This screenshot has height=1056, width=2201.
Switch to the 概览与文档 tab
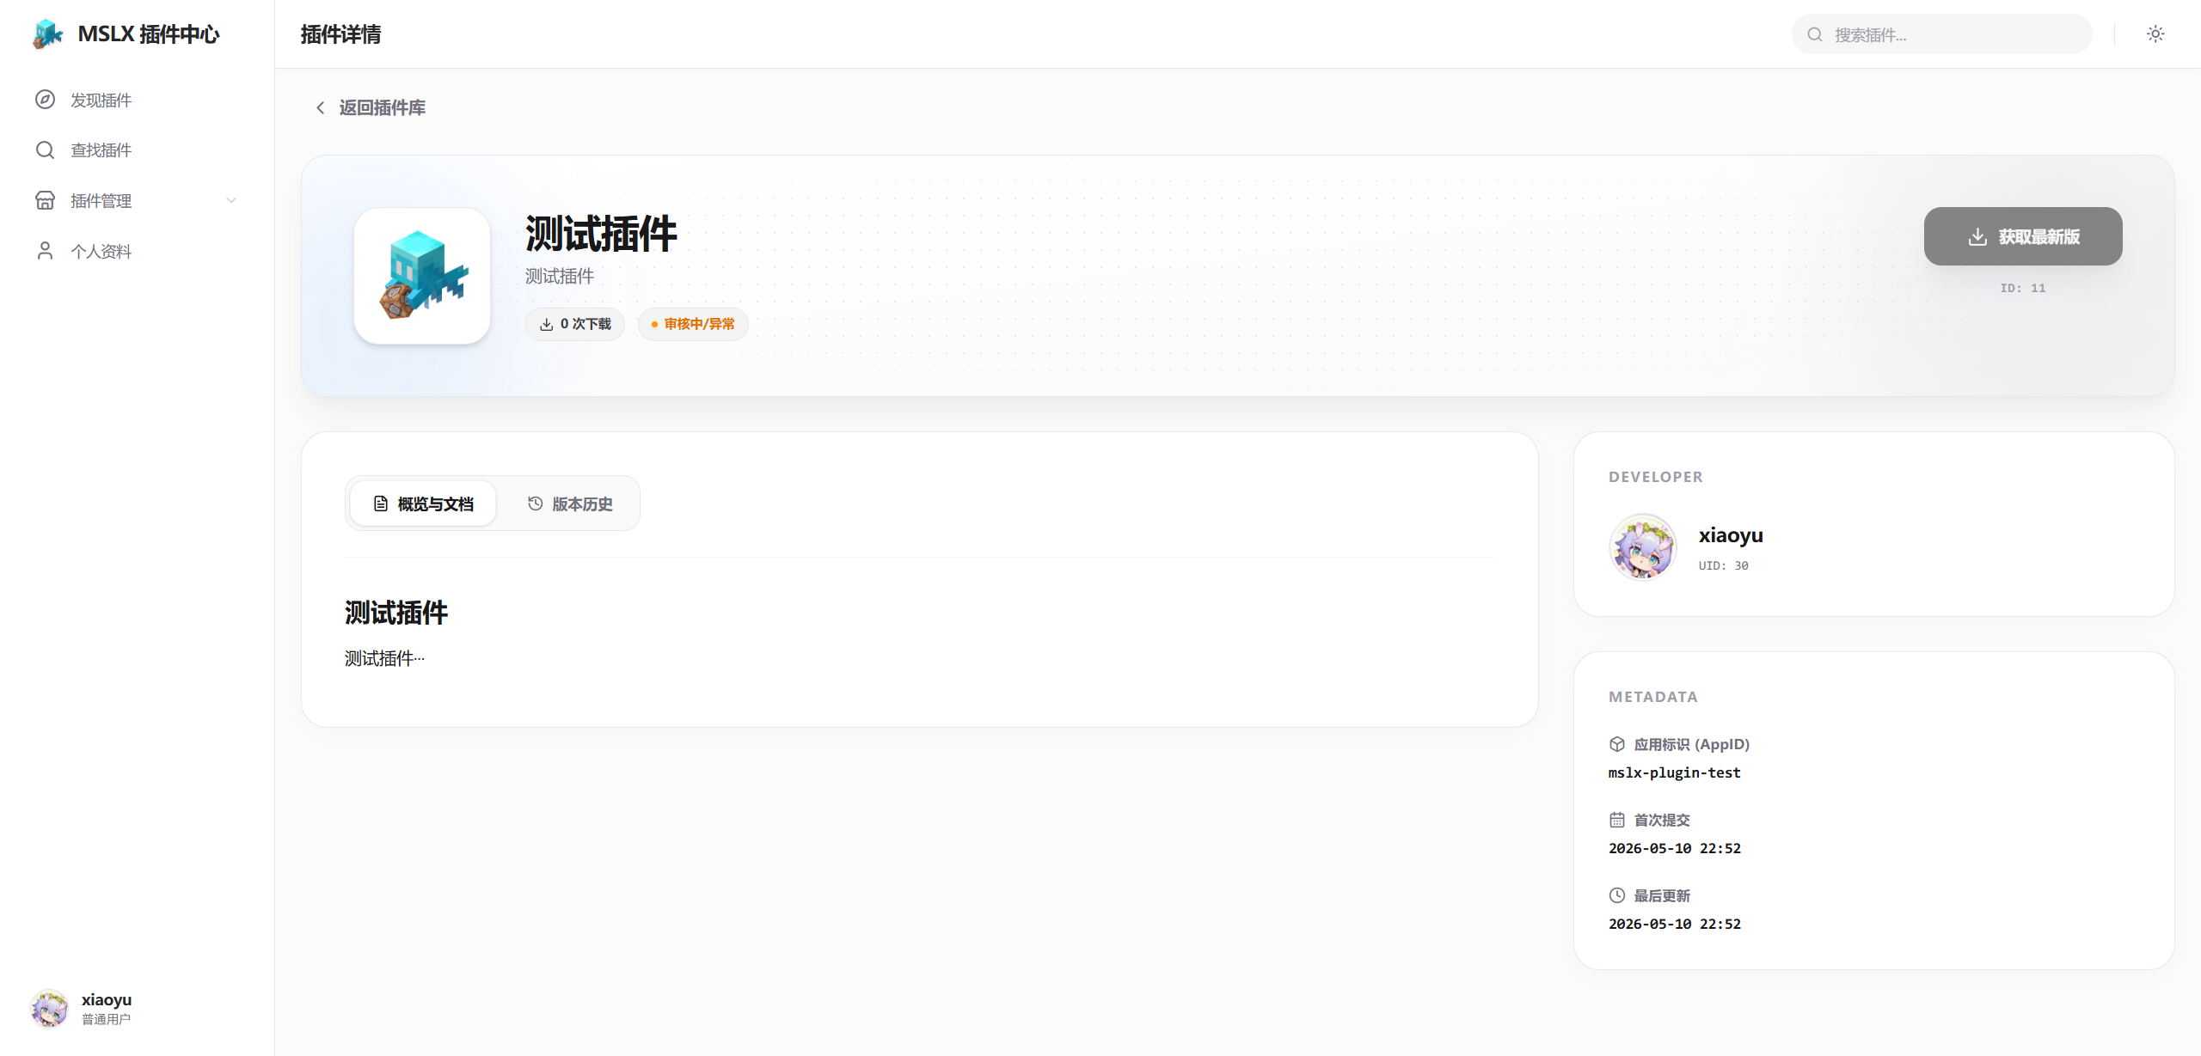[423, 504]
